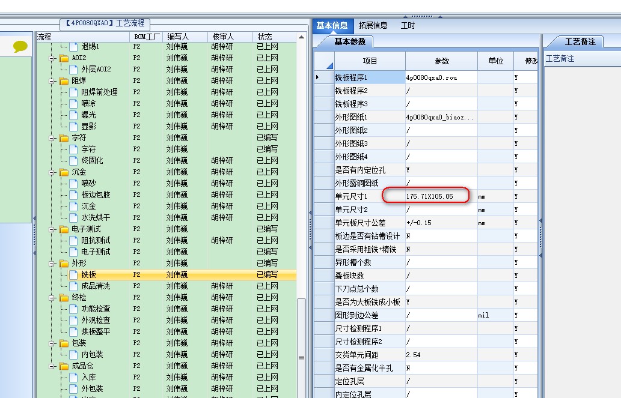Collapse the 电子测试 folder node

52,229
